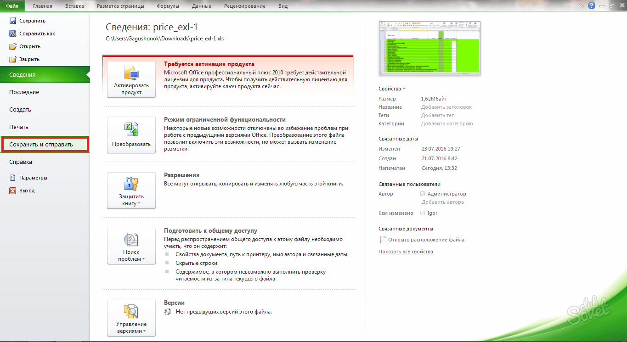Click the Сохранить как icon
The height and width of the screenshot is (342, 627).
click(x=13, y=34)
